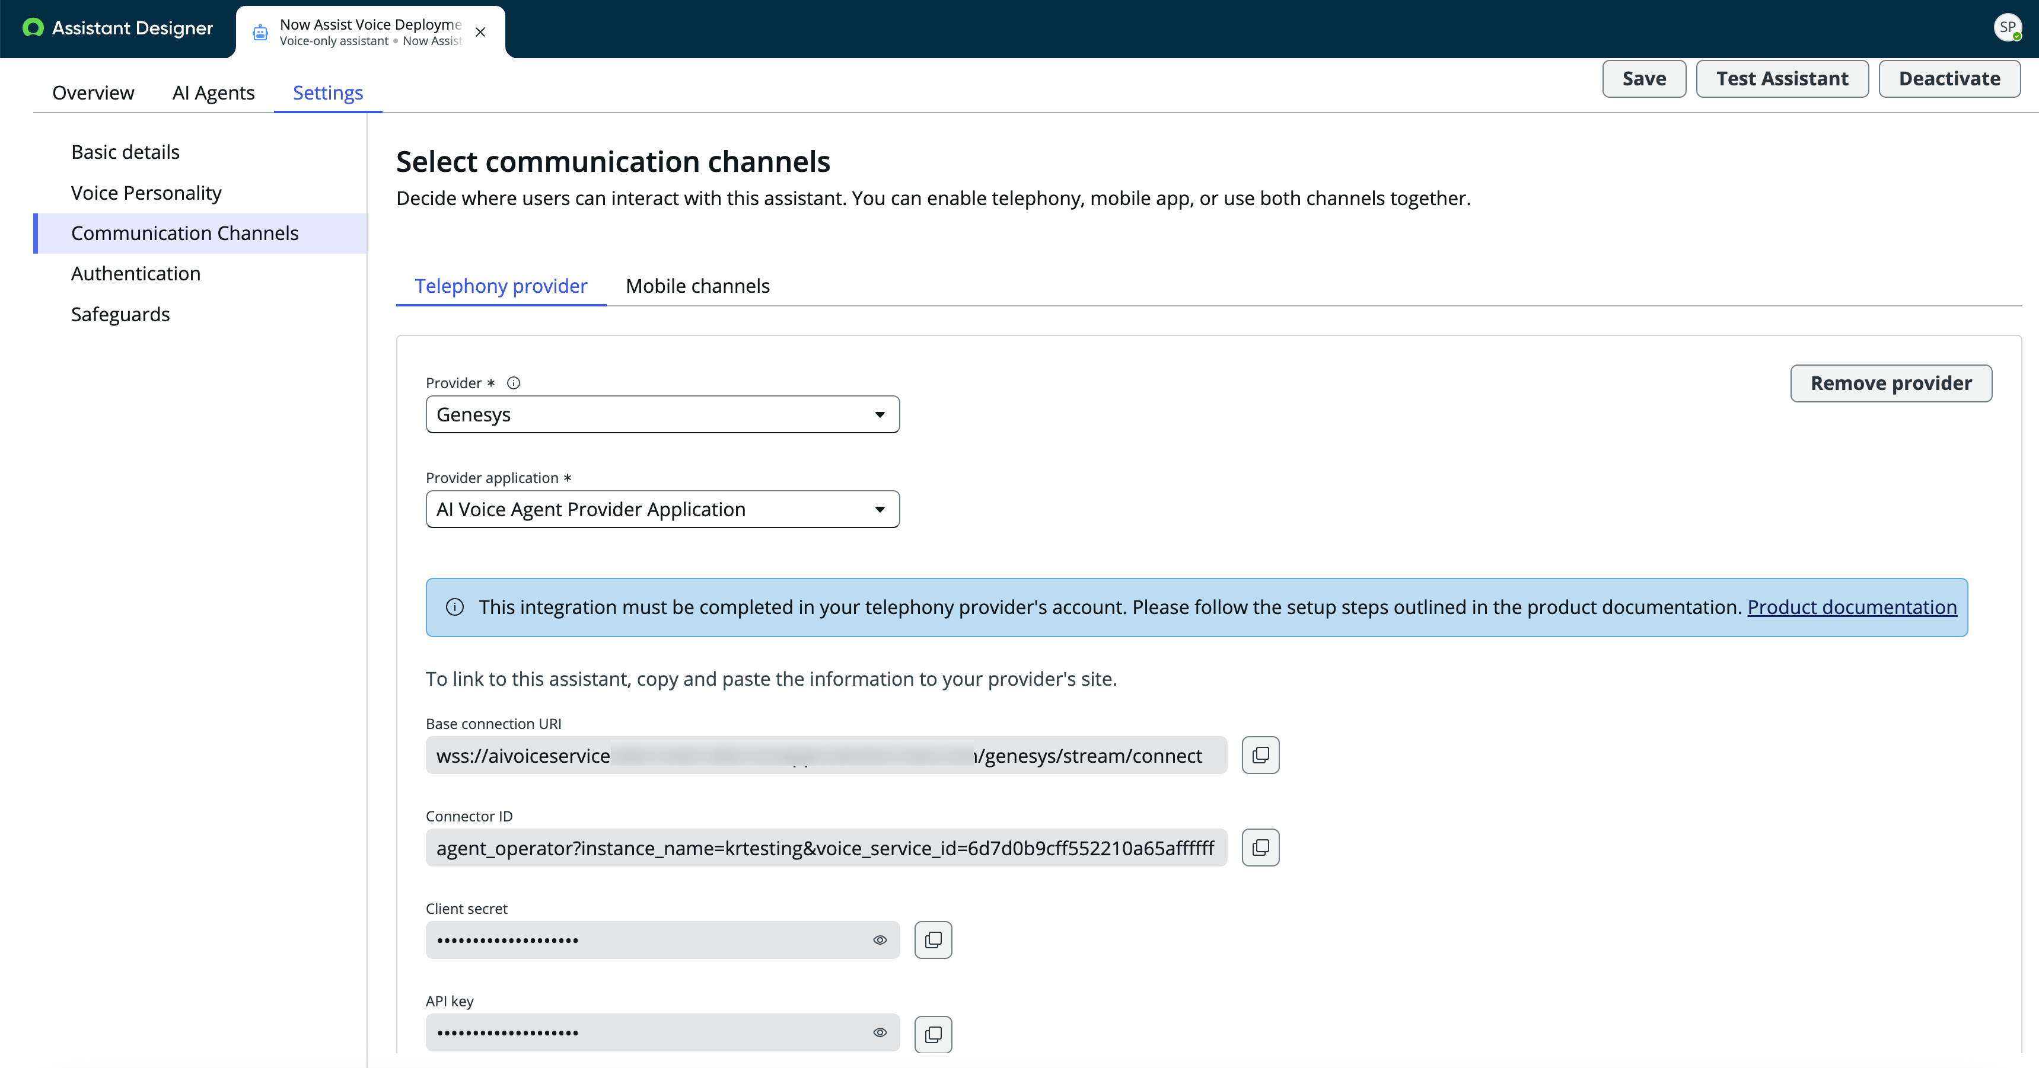The image size is (2039, 1068).
Task: Click the Assistant Designer title text
Action: pyautogui.click(x=132, y=28)
